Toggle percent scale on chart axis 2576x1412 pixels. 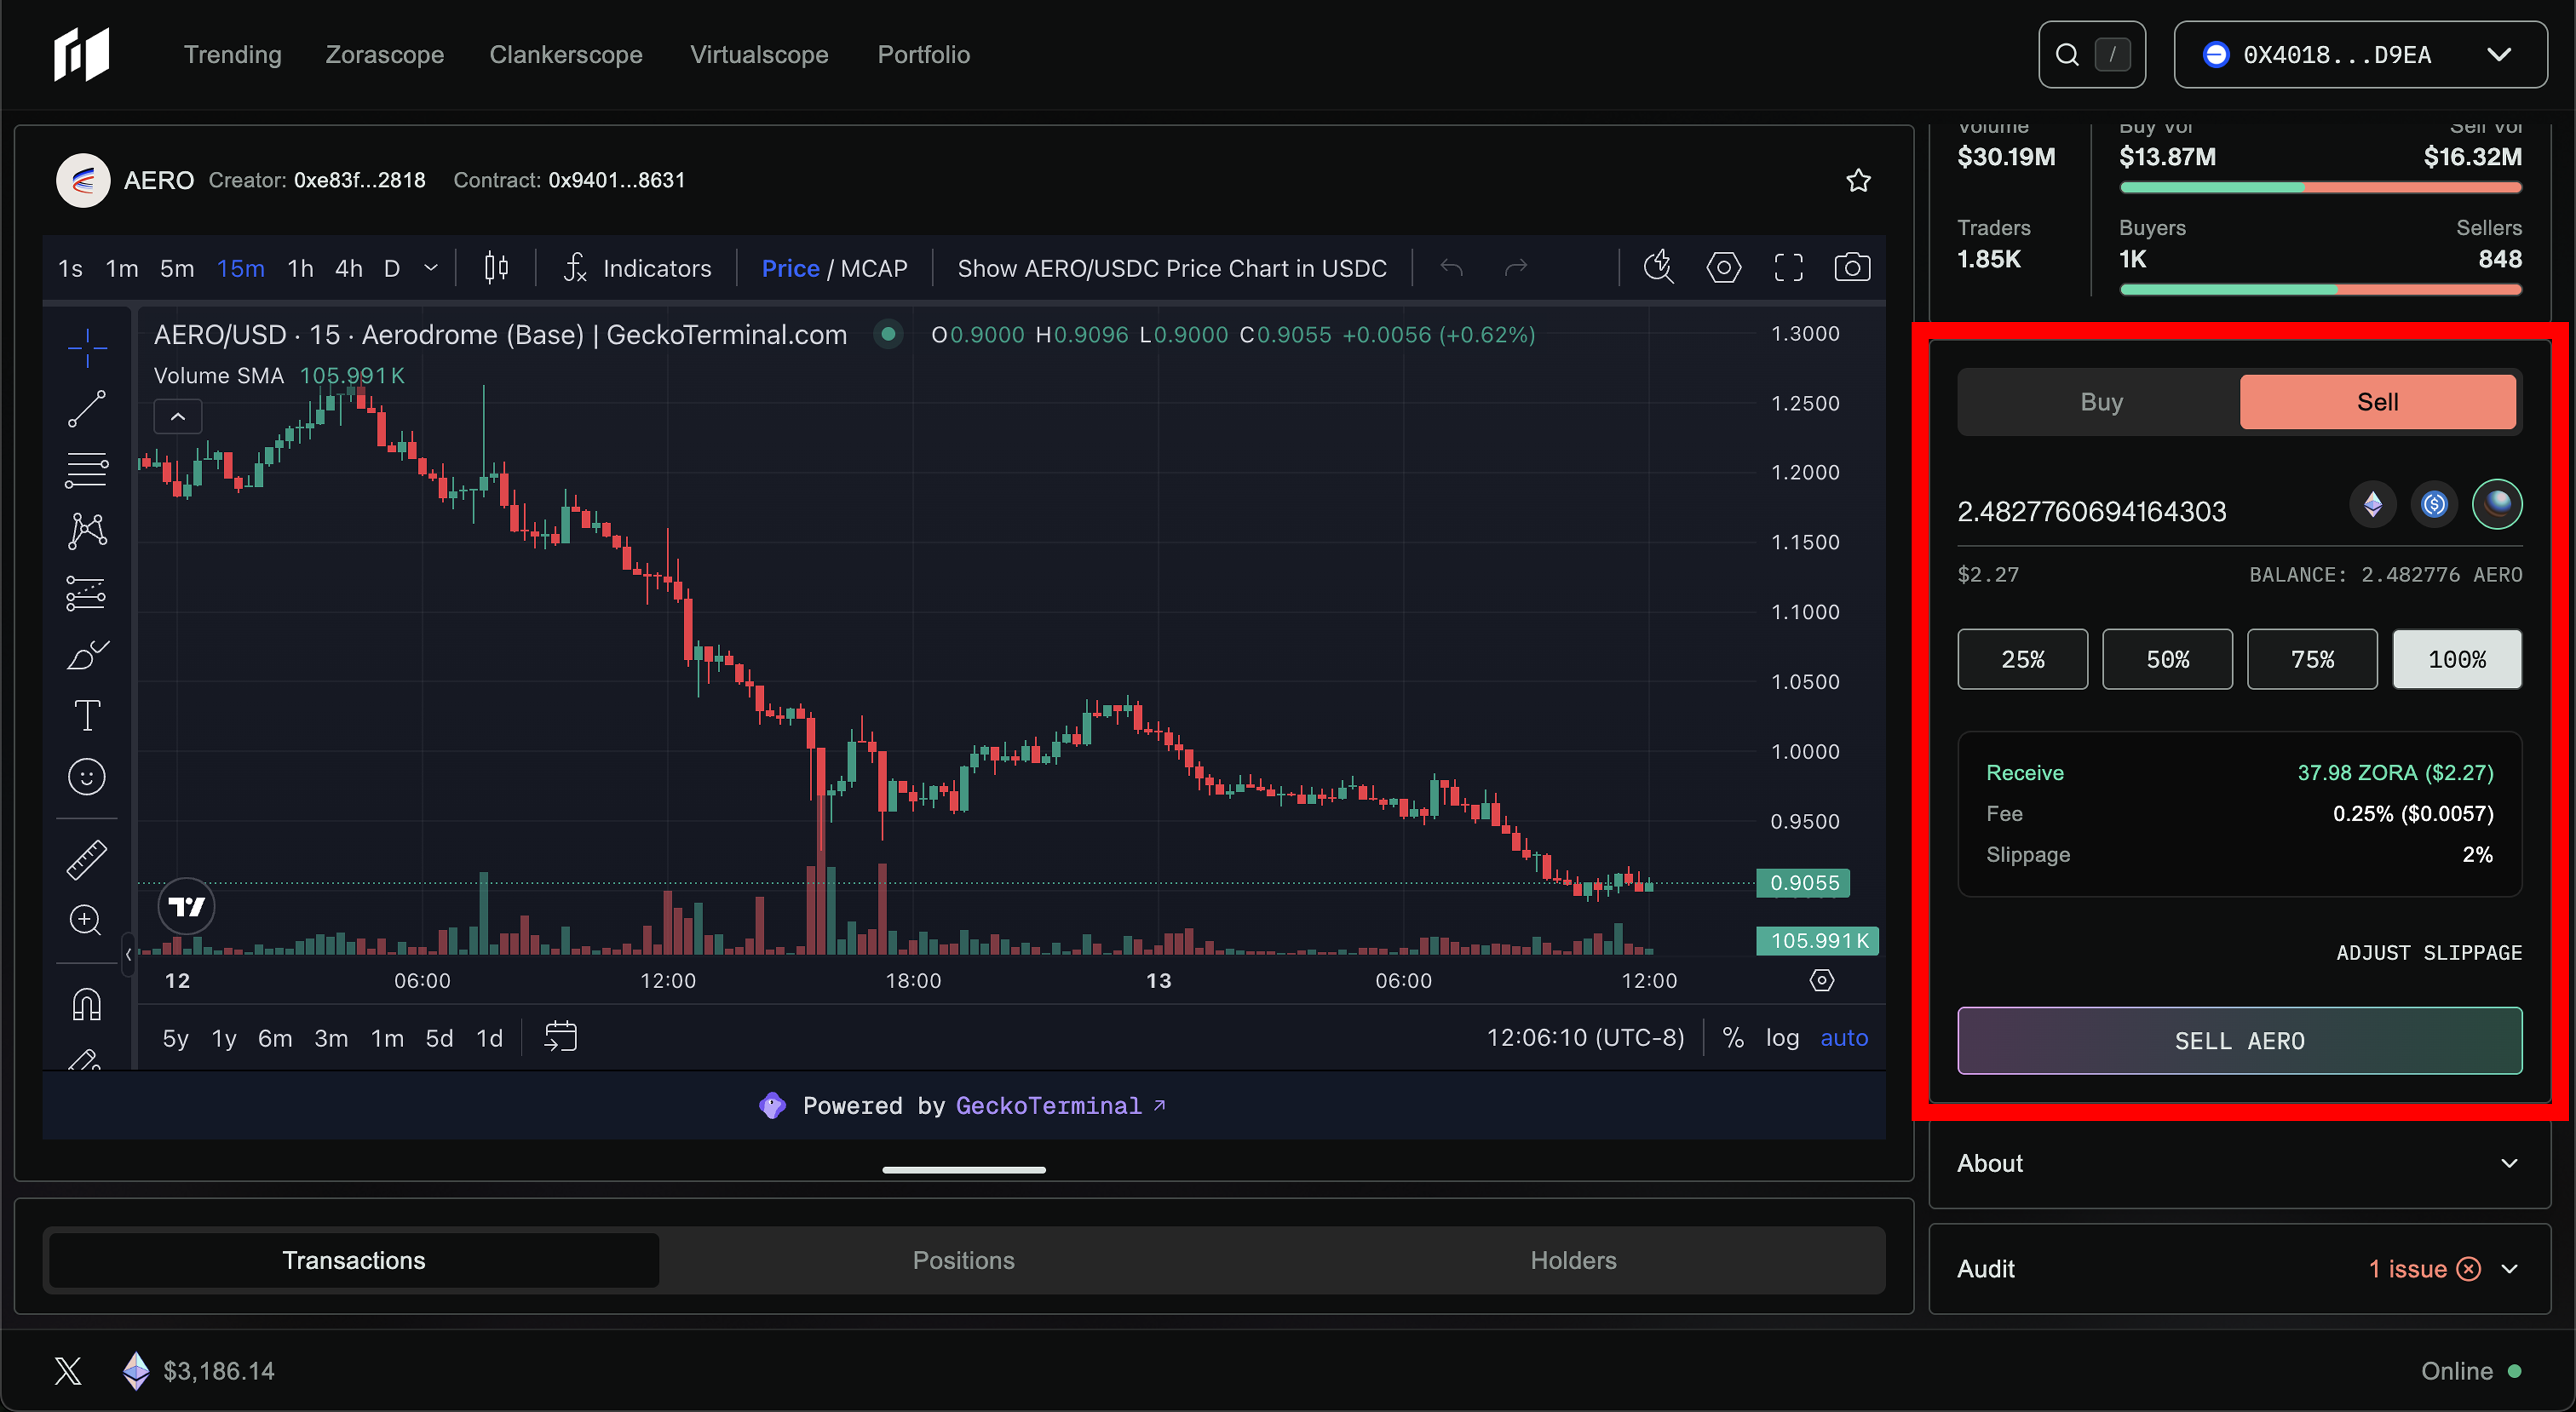[x=1733, y=1038]
